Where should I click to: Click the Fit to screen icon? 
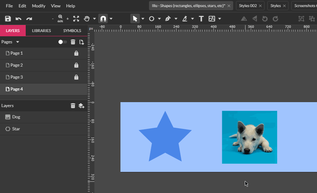(x=76, y=19)
